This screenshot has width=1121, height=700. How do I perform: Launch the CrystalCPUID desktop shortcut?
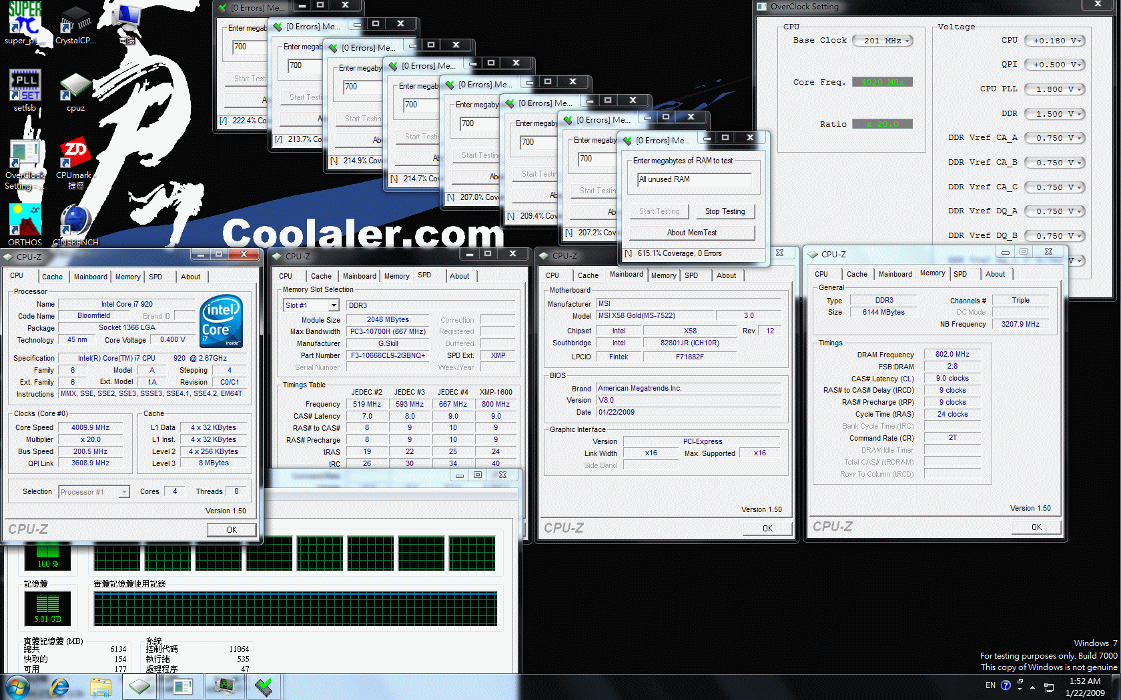click(x=75, y=23)
